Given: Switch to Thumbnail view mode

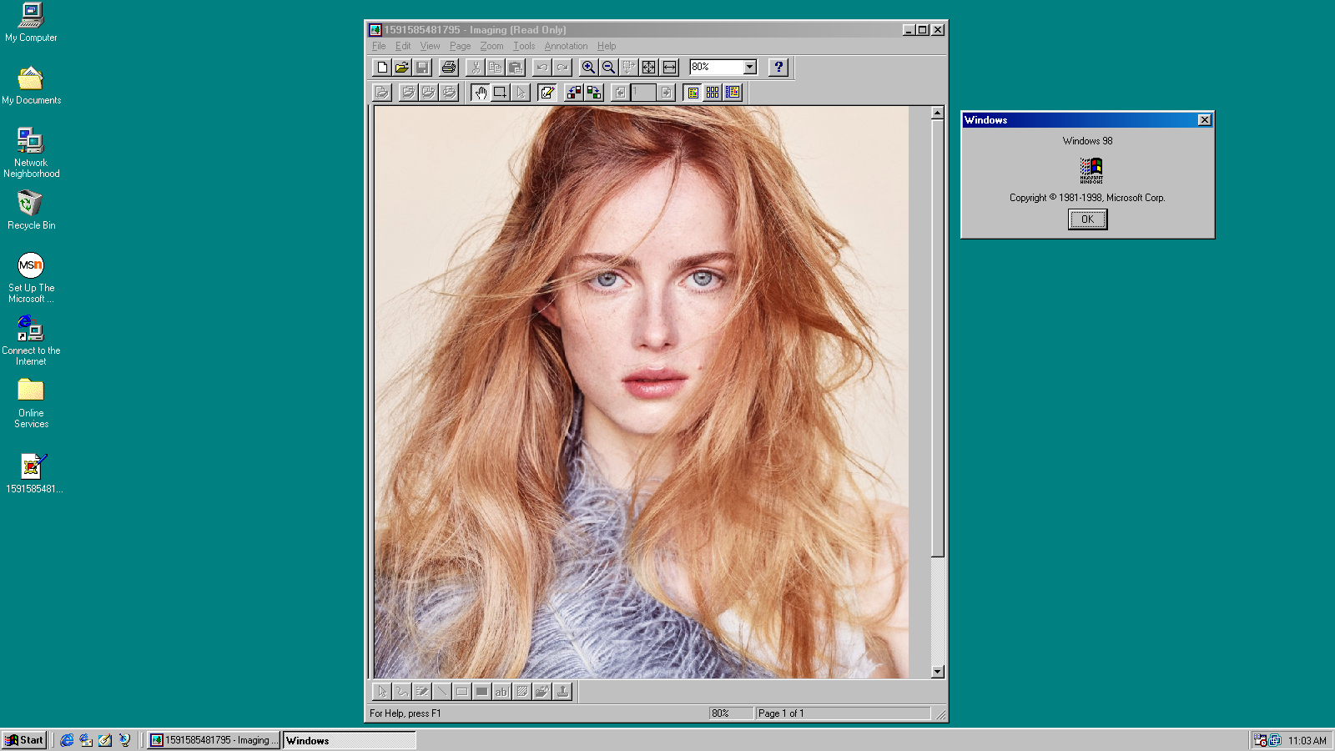Looking at the screenshot, I should click(x=713, y=93).
